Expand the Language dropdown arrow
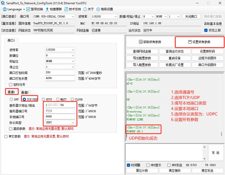The width and height of the screenshot is (225, 175). coord(24,9)
